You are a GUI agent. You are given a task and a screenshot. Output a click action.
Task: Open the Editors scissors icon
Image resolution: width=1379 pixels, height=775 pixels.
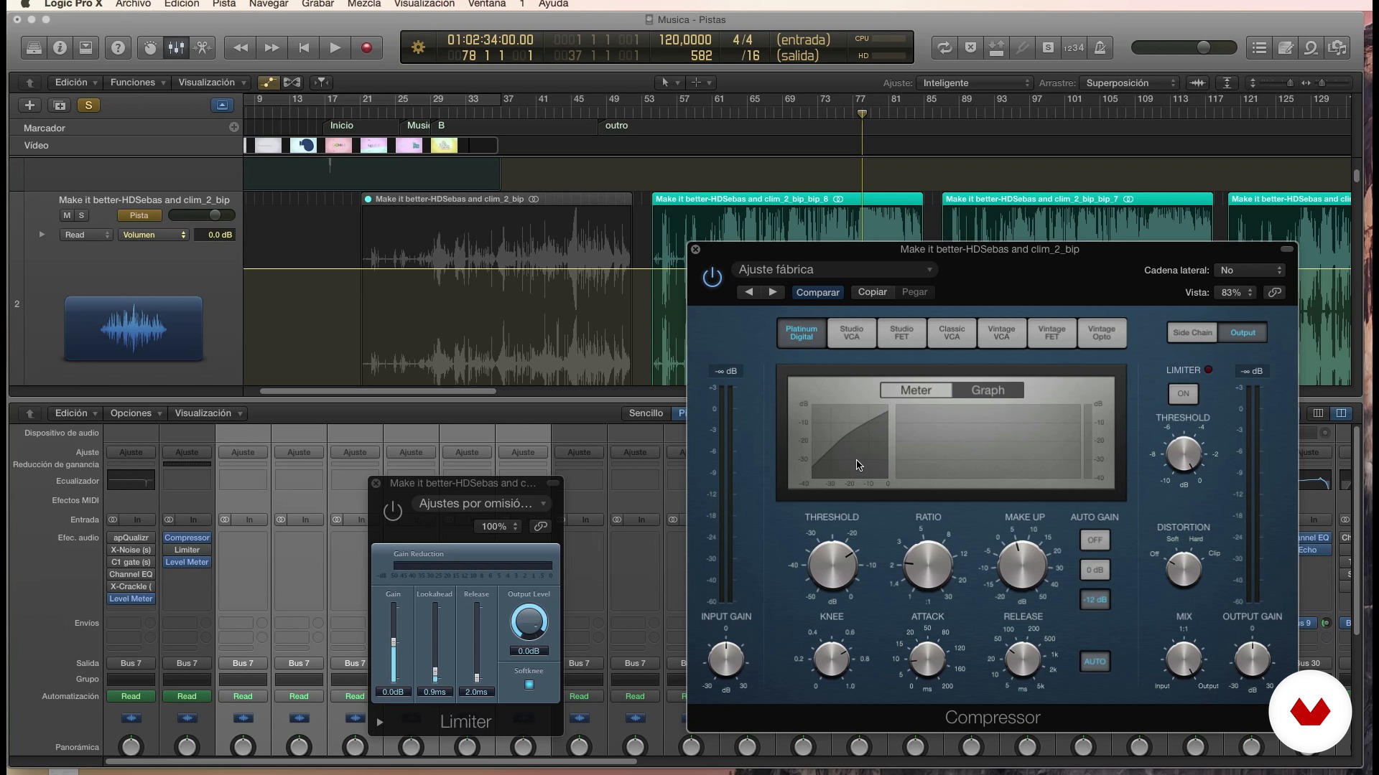pyautogui.click(x=203, y=48)
